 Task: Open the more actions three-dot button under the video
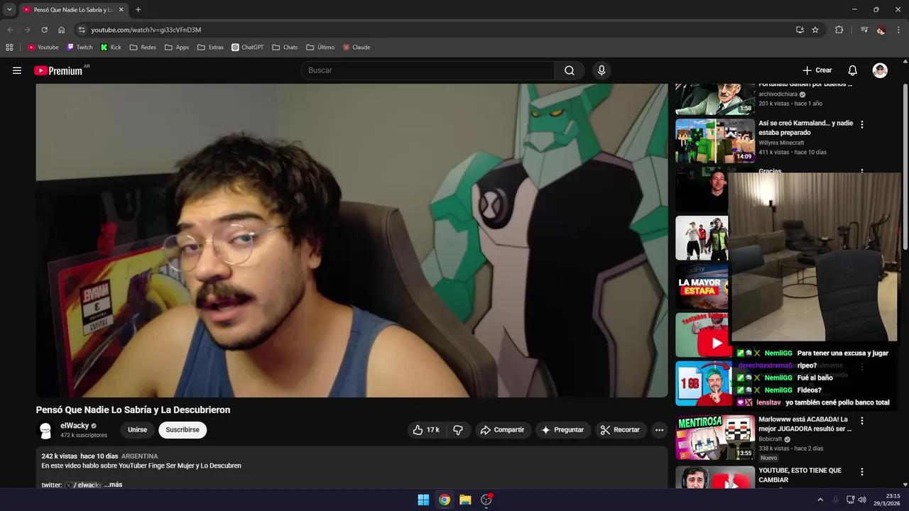coord(659,429)
